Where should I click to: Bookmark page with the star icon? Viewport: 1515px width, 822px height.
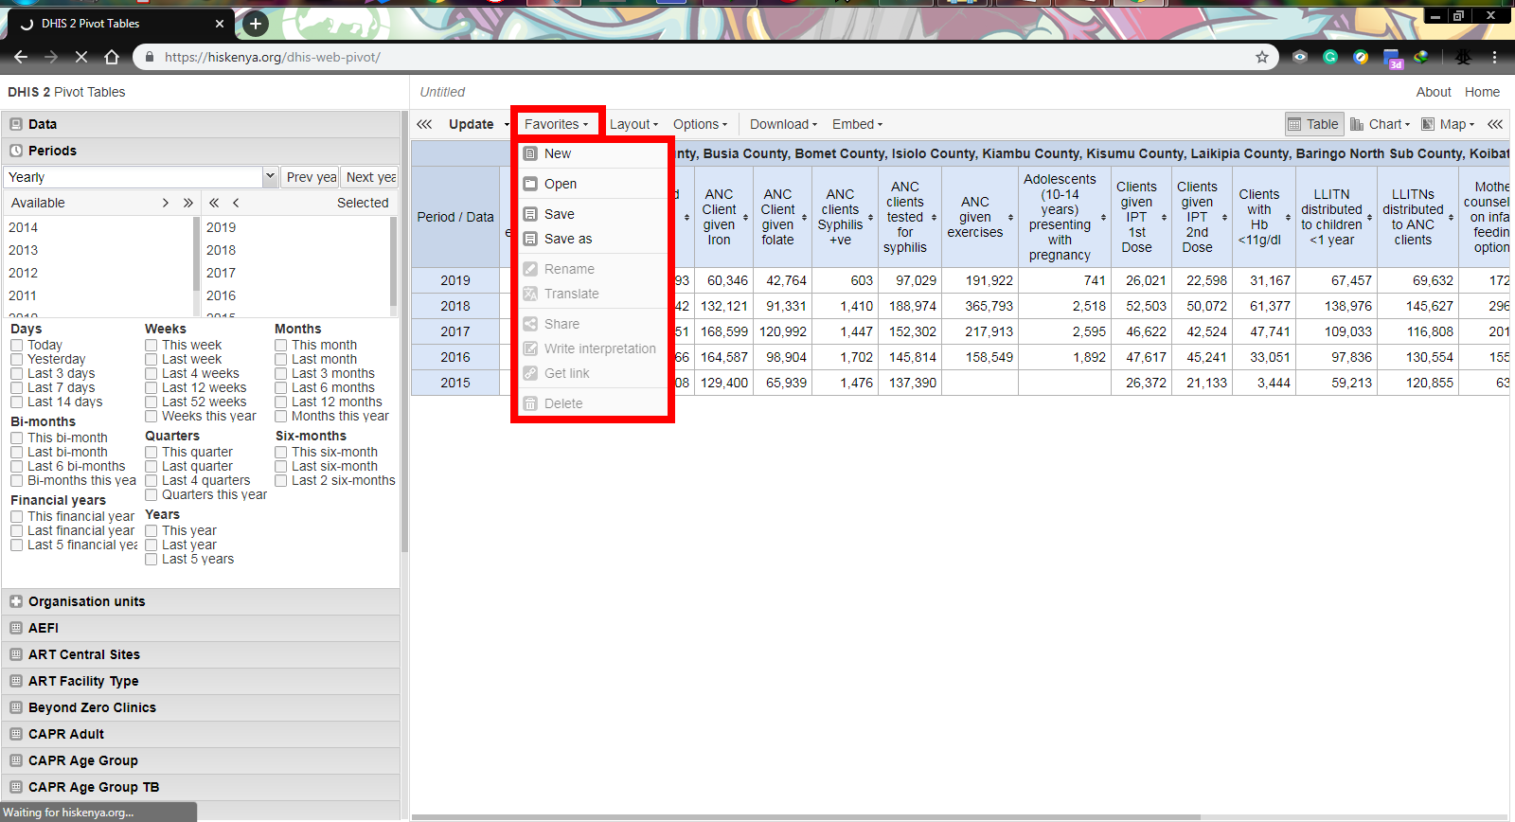(1262, 57)
